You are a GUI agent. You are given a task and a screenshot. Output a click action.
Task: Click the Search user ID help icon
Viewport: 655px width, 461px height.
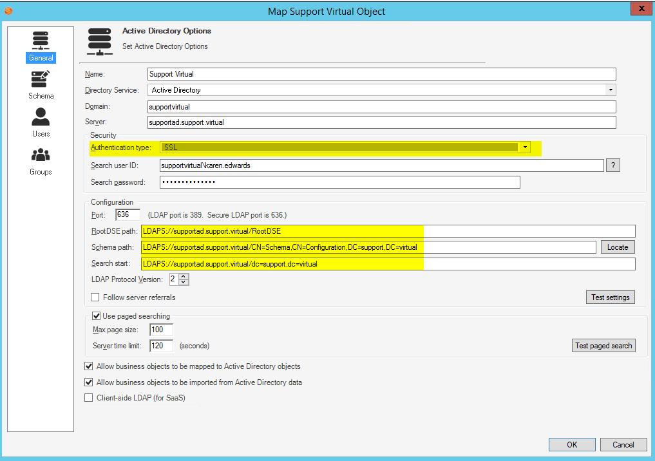(612, 165)
